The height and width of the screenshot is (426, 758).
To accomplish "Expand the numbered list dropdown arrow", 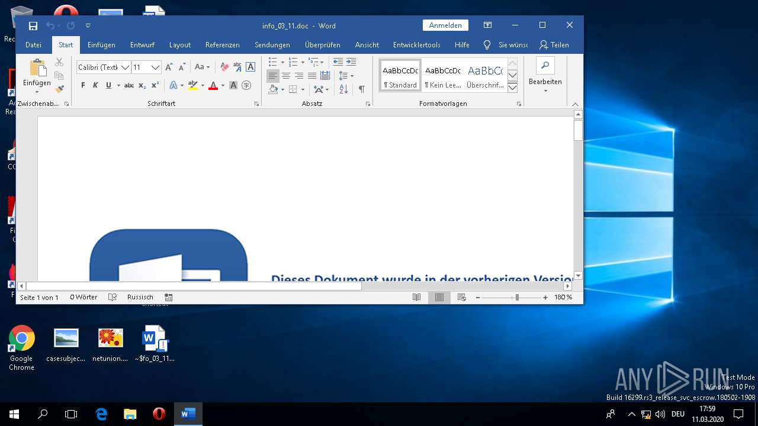I will [x=303, y=62].
